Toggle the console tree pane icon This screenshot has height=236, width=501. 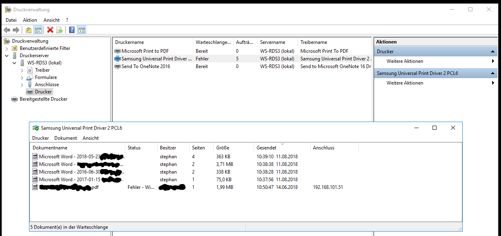click(38, 30)
